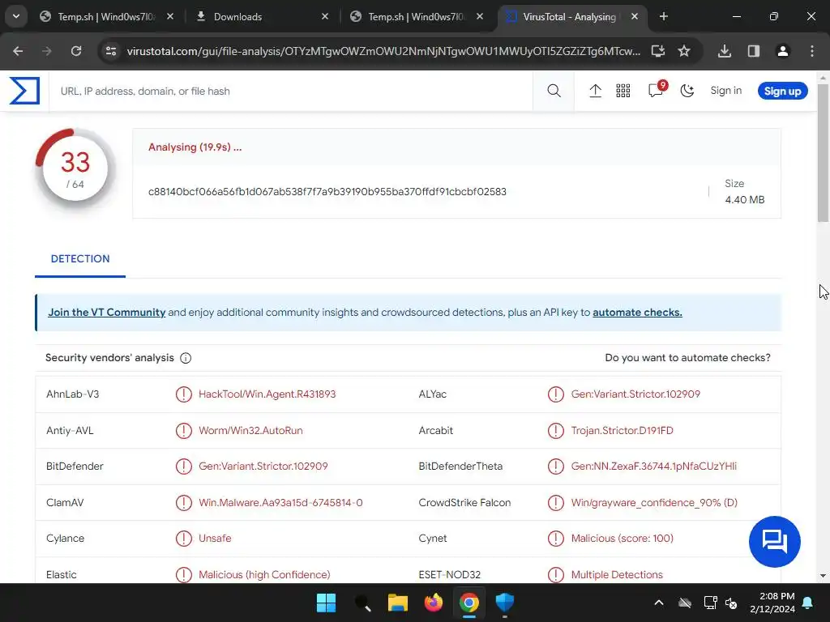Click the browser address bar URL
This screenshot has height=622, width=830.
coord(383,51)
